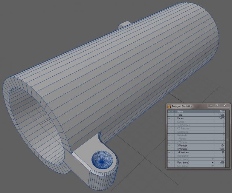Add Total polygons to selection with plus
Viewport: 232px width, 193px height.
pyautogui.click(x=169, y=115)
